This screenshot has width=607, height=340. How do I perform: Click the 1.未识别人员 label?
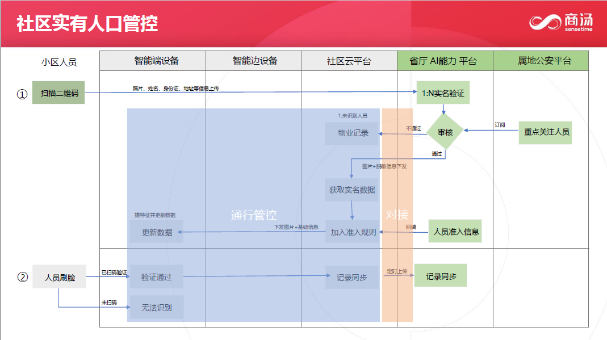(353, 116)
